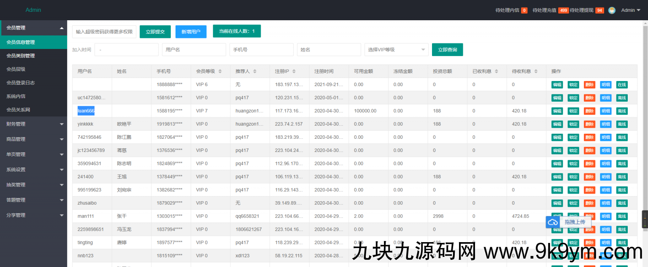
Task: Sort the table by 注册IP
Action: 294,71
